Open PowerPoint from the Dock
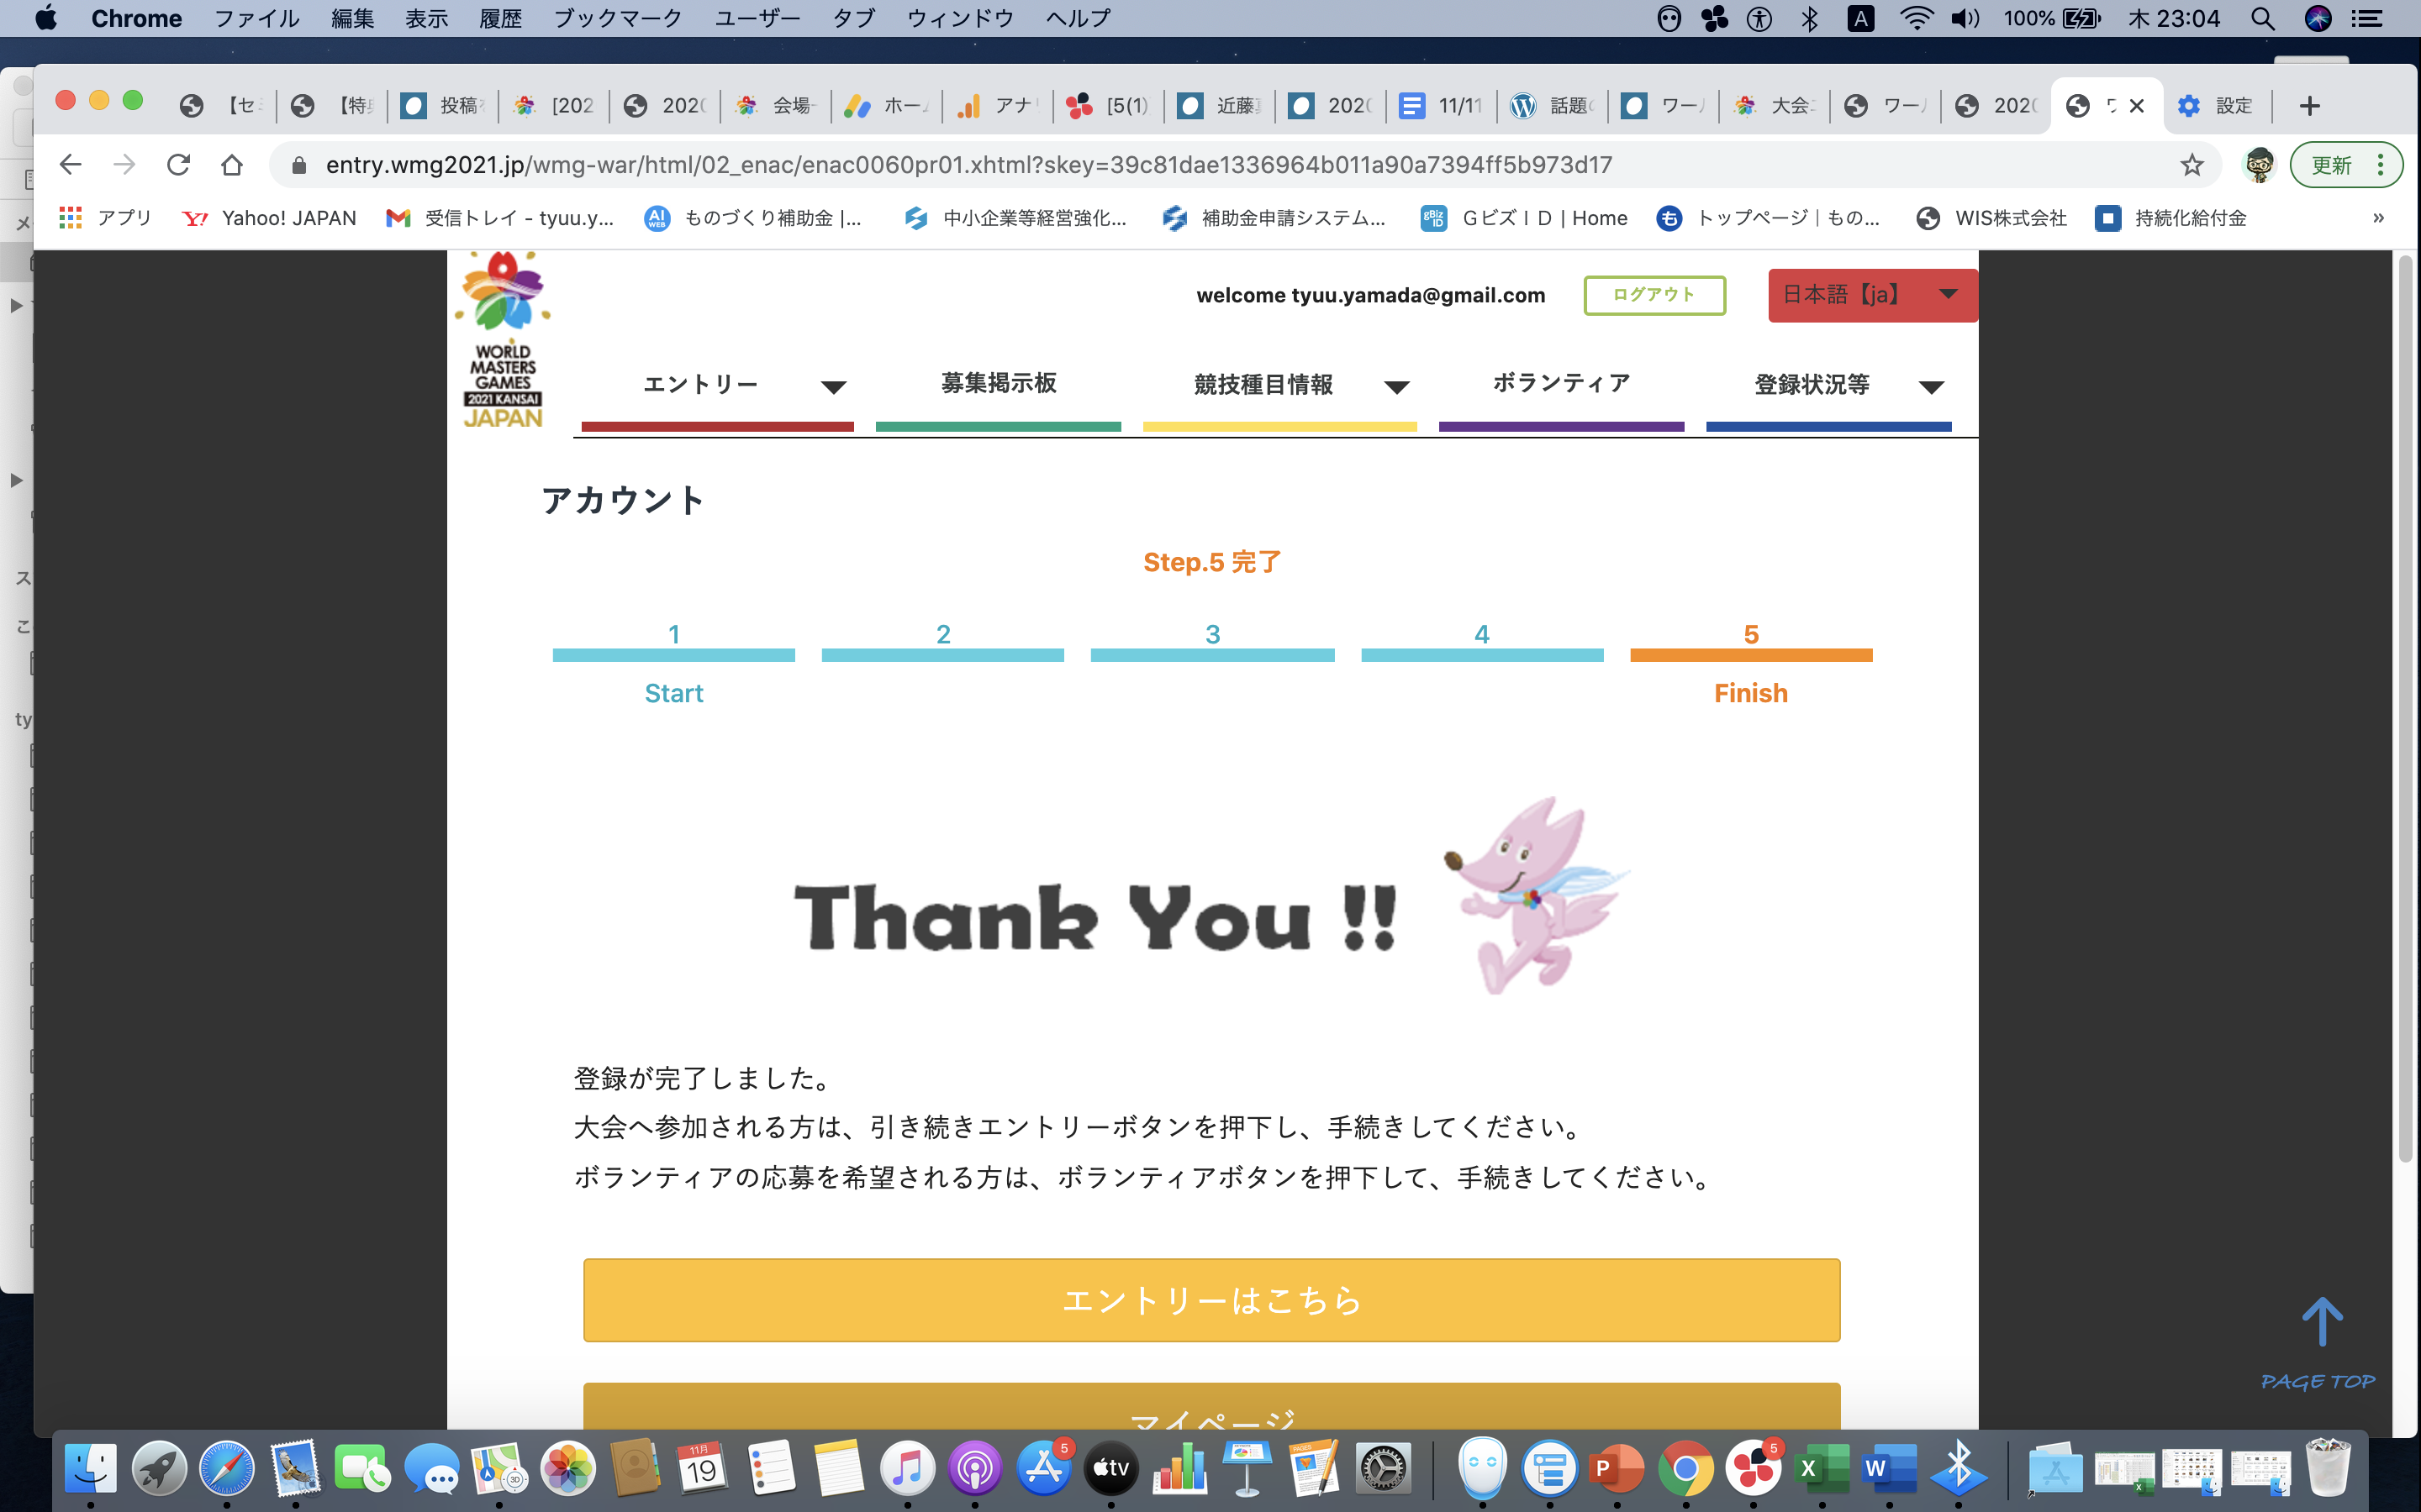Image resolution: width=2421 pixels, height=1512 pixels. [1617, 1468]
